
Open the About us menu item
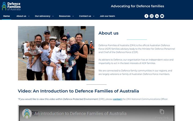point(21,16)
